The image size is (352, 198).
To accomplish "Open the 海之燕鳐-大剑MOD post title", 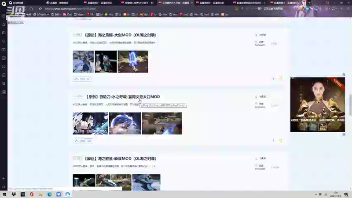I will (121, 35).
